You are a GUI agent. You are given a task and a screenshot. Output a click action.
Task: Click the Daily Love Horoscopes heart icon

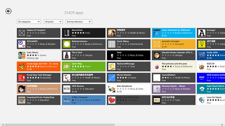(x=112, y=100)
